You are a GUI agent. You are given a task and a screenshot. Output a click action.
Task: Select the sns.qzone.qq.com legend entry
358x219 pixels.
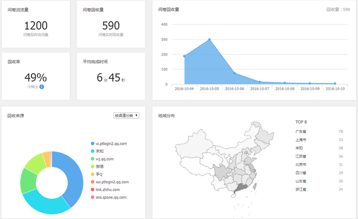tap(109, 197)
